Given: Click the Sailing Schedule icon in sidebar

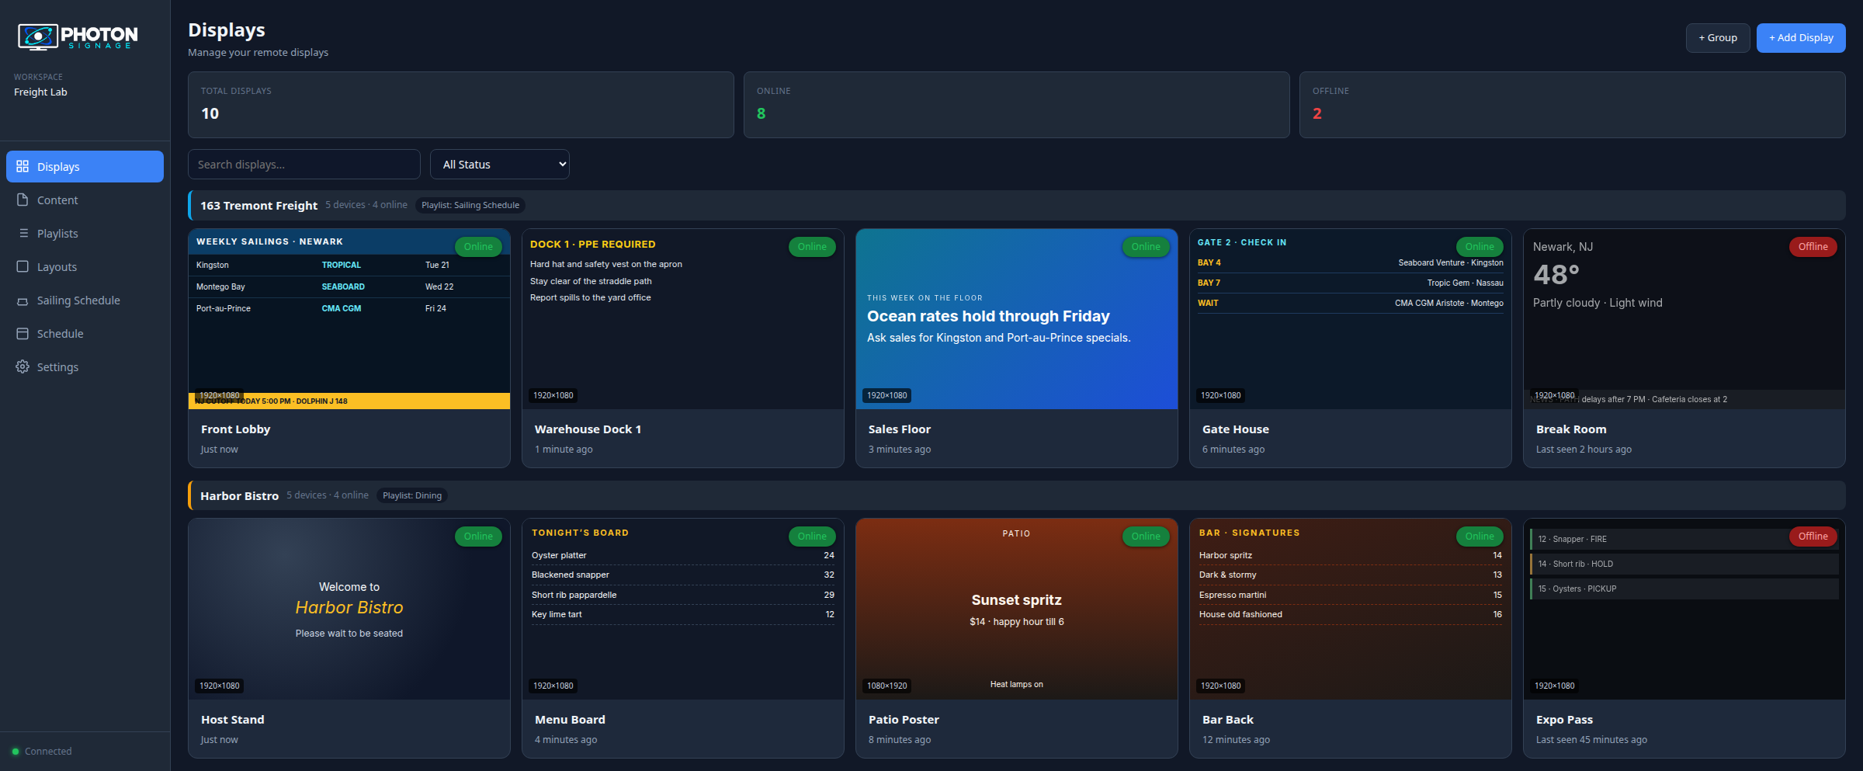Looking at the screenshot, I should (23, 300).
